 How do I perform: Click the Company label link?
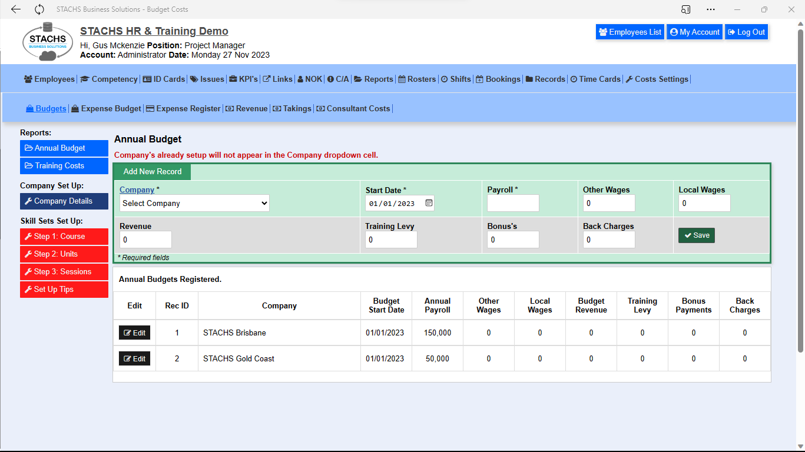pyautogui.click(x=137, y=190)
